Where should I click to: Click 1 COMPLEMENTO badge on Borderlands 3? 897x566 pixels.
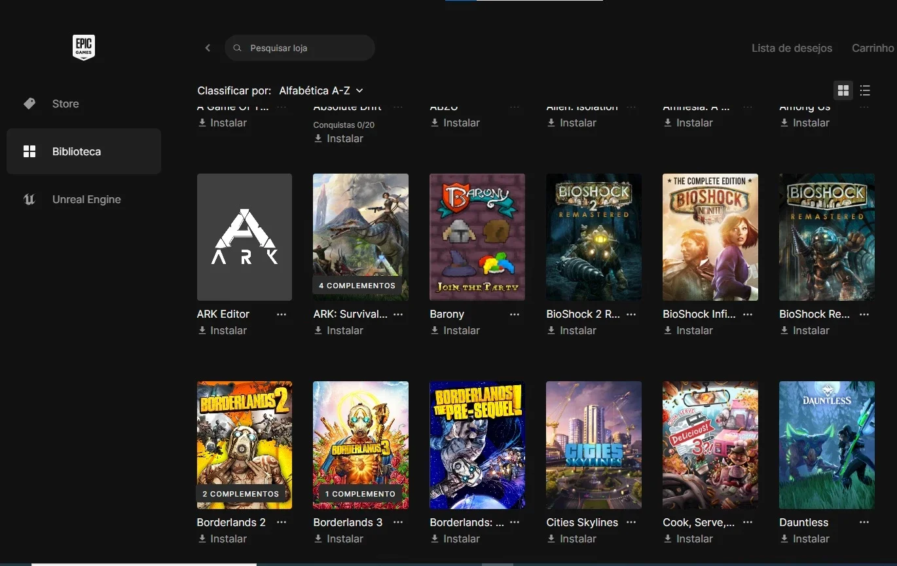tap(360, 494)
